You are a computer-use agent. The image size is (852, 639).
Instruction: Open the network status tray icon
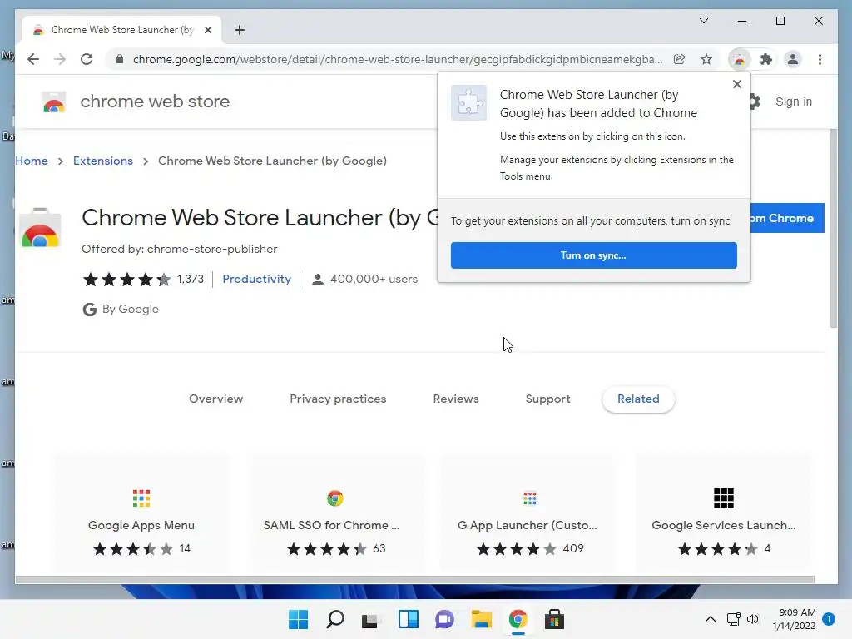[734, 619]
